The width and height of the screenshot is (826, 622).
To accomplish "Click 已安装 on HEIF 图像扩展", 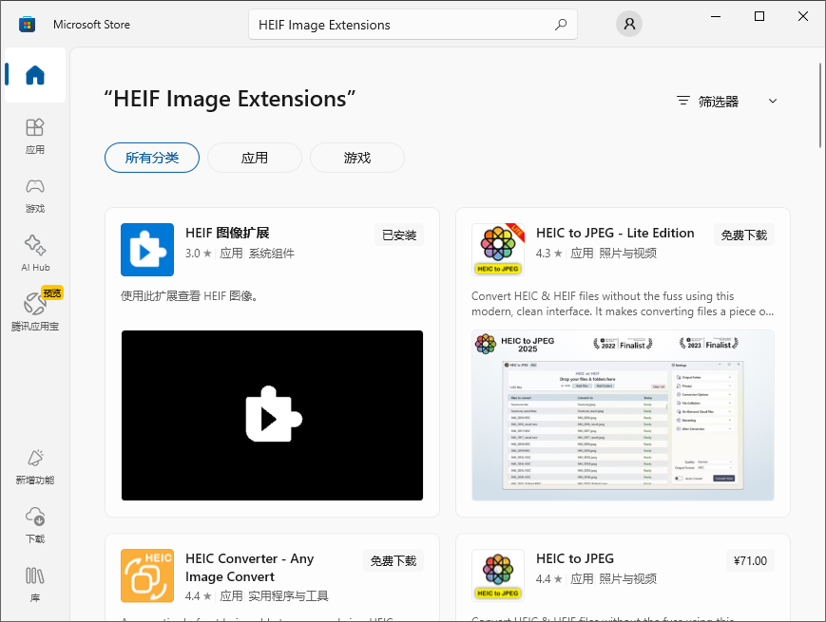I will tap(398, 234).
